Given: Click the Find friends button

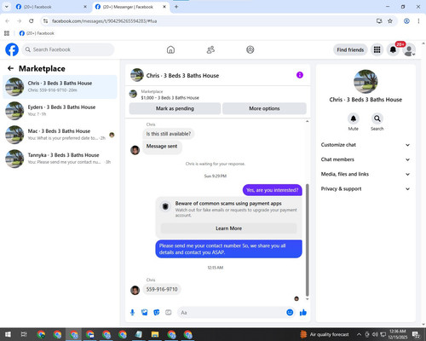Looking at the screenshot, I should tap(350, 49).
